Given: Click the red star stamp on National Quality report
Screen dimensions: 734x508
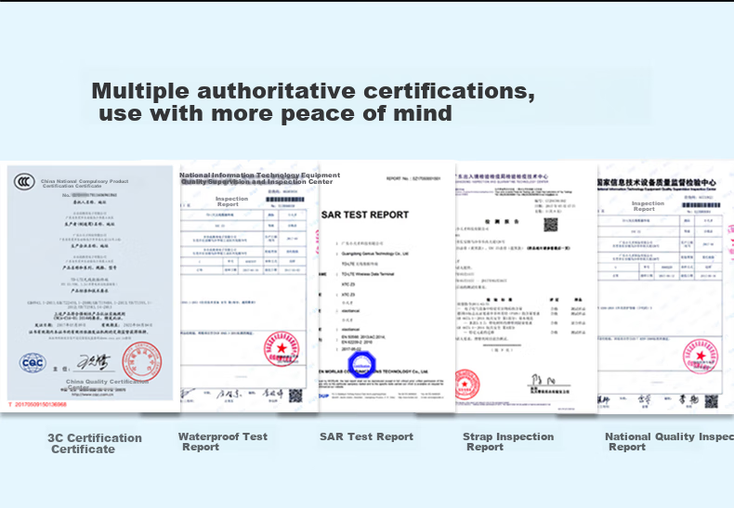Looking at the screenshot, I should point(701,357).
